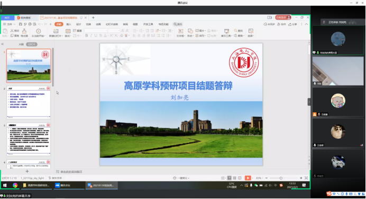Switch to the Outline pane tab
Viewport: 366px width, 199px height.
21,44
